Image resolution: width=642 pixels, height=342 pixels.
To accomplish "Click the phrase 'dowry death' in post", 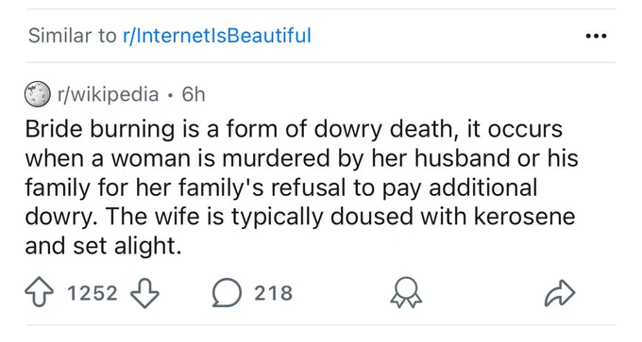I will click(382, 129).
